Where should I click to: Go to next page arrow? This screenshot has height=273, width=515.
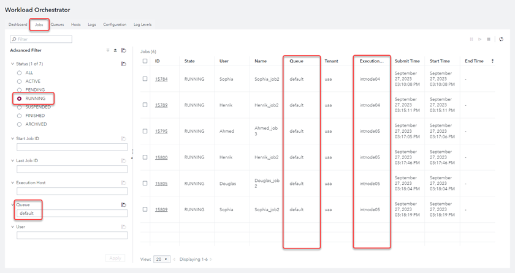click(211, 260)
